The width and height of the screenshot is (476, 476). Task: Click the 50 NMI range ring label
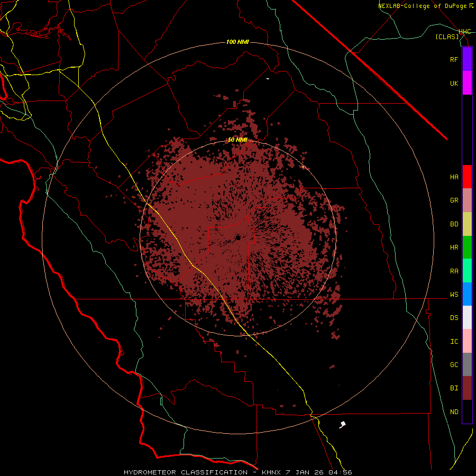pyautogui.click(x=237, y=140)
